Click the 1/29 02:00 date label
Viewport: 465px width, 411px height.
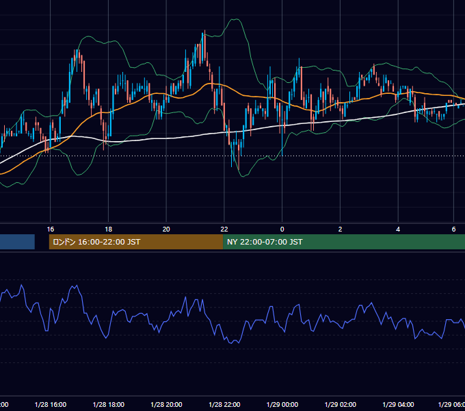(x=341, y=404)
